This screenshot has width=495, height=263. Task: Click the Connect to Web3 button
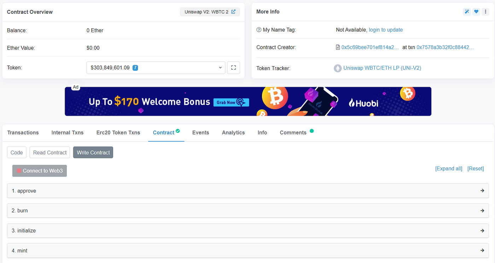[40, 171]
